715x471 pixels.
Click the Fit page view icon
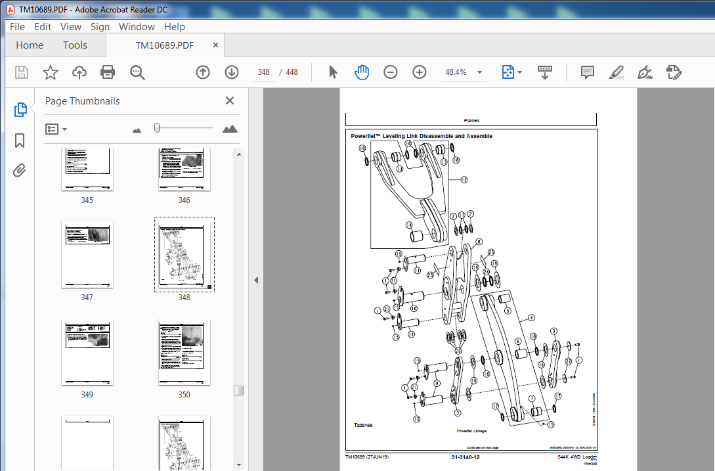(508, 72)
